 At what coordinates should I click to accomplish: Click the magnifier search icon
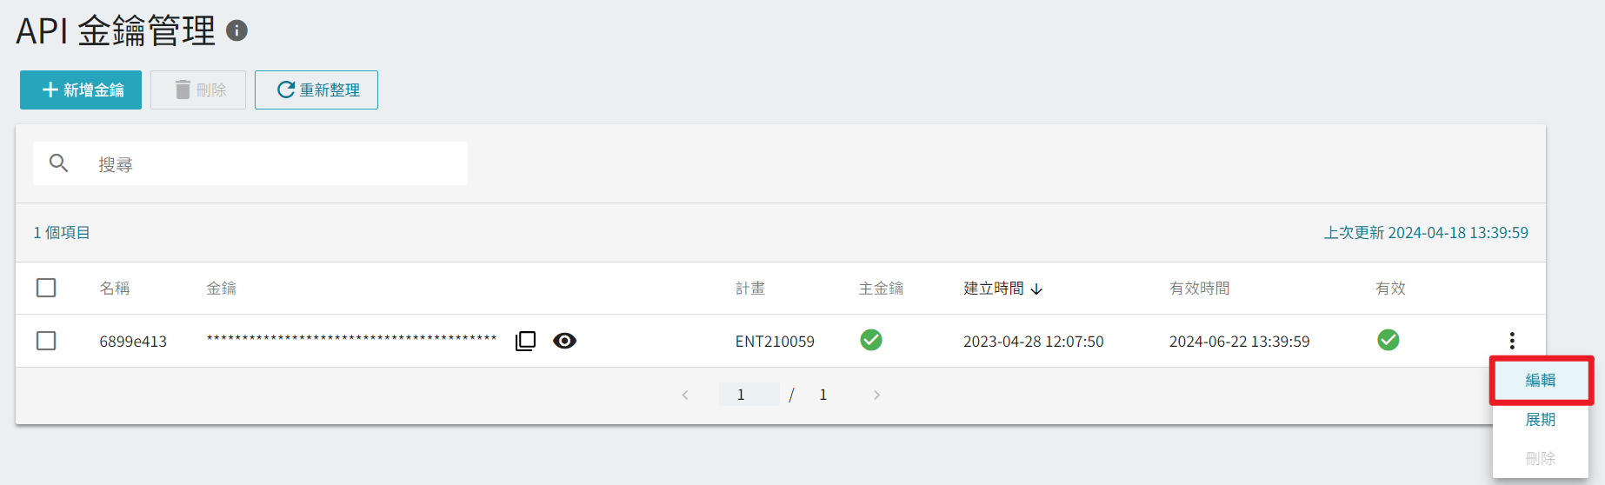58,163
